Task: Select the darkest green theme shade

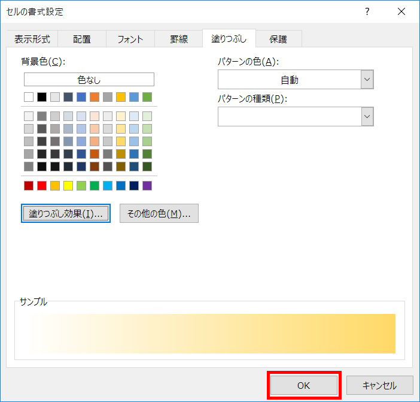Action: pos(147,167)
